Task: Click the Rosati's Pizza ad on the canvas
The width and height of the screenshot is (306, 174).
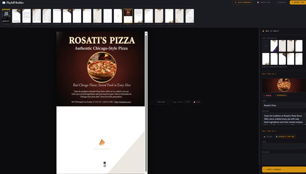Action: 100,69
